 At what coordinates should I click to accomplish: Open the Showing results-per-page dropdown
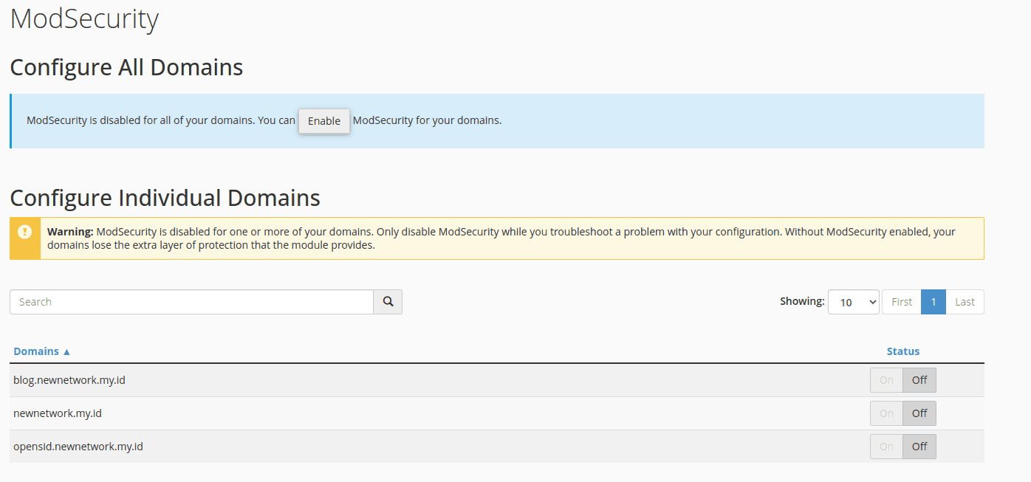[854, 301]
